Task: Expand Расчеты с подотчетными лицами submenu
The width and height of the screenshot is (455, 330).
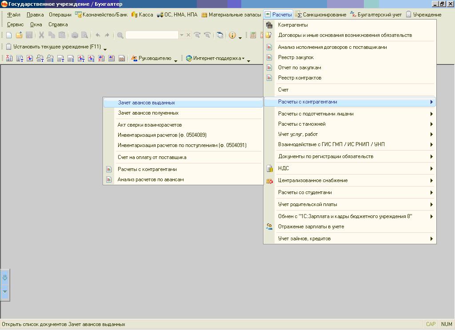Action: pyautogui.click(x=431, y=114)
